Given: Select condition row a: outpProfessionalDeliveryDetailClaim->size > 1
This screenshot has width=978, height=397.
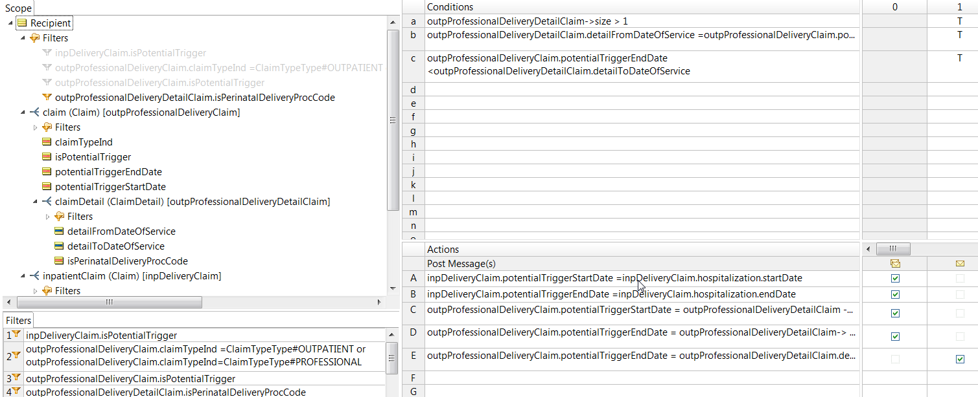Looking at the screenshot, I should point(642,21).
